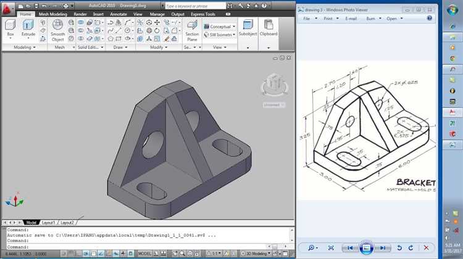Expand the Draw panel

(x=120, y=47)
